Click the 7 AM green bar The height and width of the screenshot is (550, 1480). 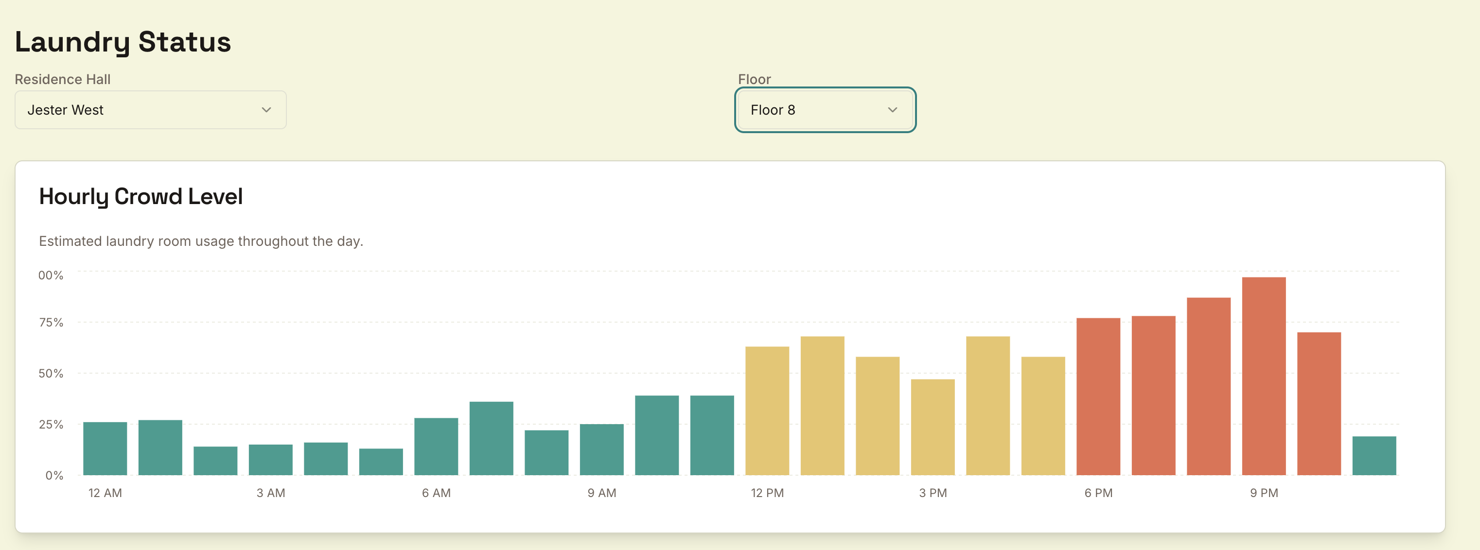pyautogui.click(x=491, y=438)
